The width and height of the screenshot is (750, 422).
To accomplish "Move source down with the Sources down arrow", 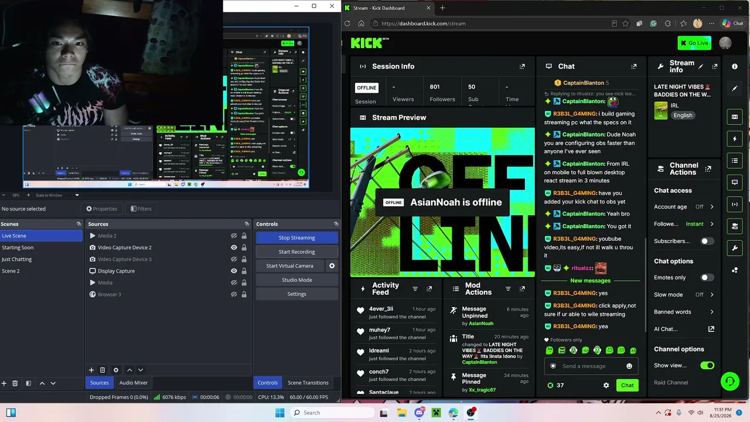I will point(141,370).
